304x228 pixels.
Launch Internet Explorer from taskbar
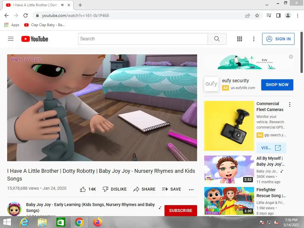[x=24, y=222]
